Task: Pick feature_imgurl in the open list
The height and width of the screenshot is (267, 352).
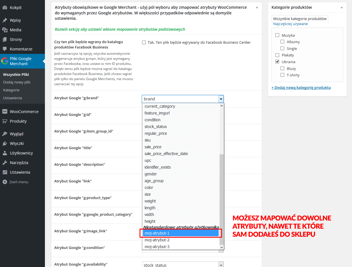Action: click(181, 113)
